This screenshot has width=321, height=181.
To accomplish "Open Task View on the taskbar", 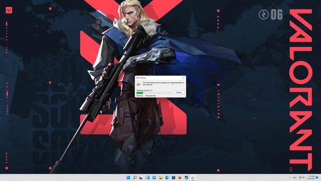I will 141,177.
